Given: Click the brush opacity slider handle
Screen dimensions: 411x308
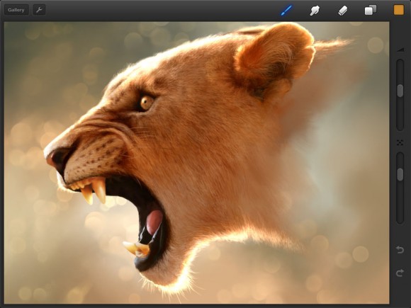Looking at the screenshot, I should tap(400, 174).
